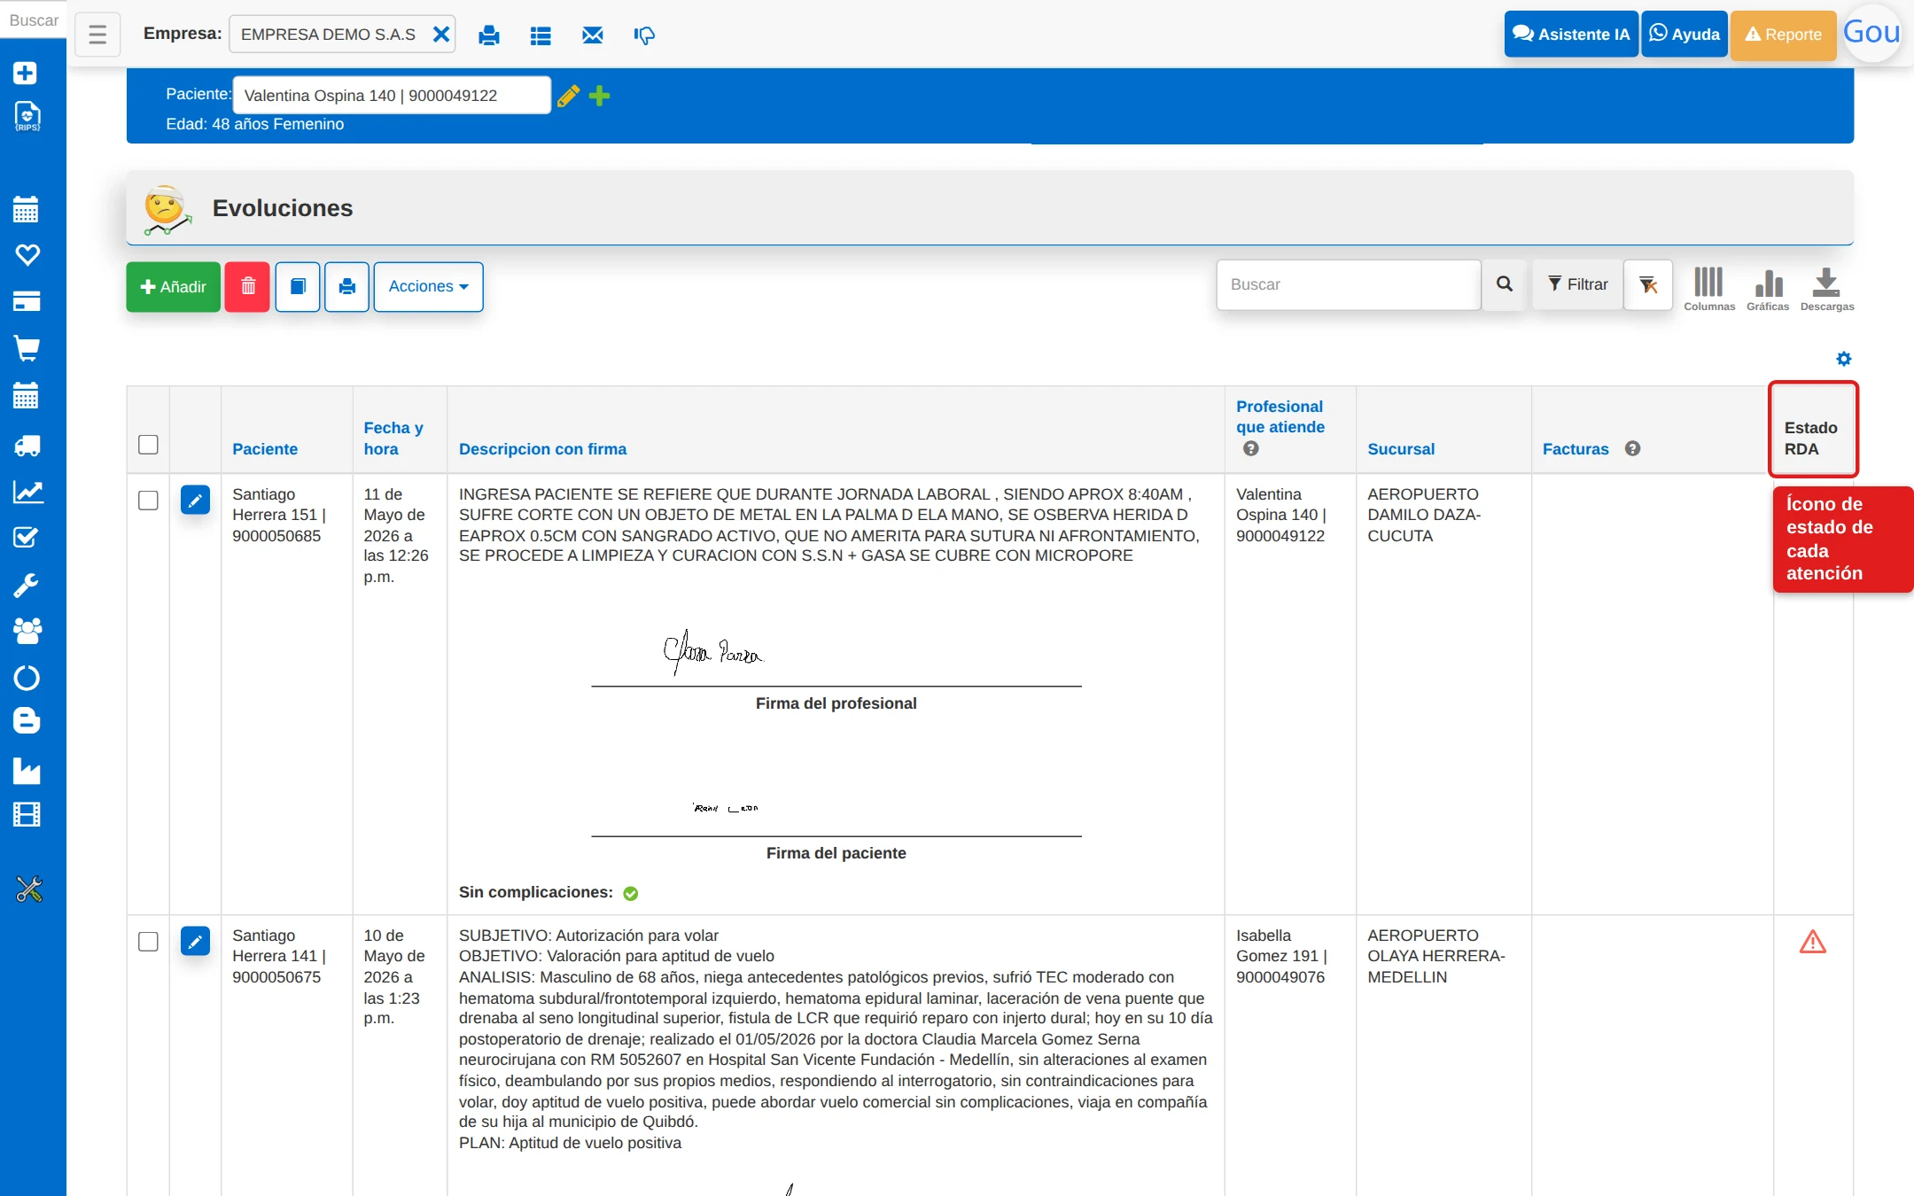Click the printer icon beside Empresa field
This screenshot has width=1914, height=1196.
(488, 35)
